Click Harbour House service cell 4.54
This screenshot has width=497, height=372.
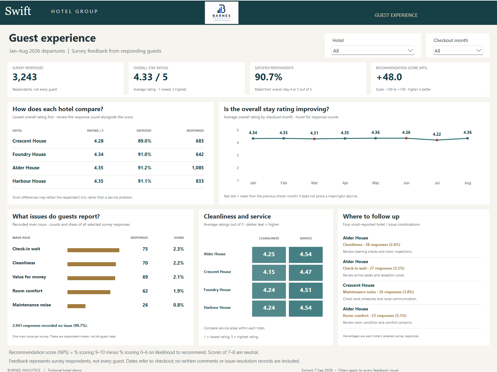(306, 308)
